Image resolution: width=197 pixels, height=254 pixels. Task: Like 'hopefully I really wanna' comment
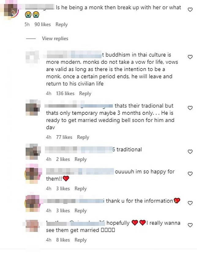tap(190, 225)
